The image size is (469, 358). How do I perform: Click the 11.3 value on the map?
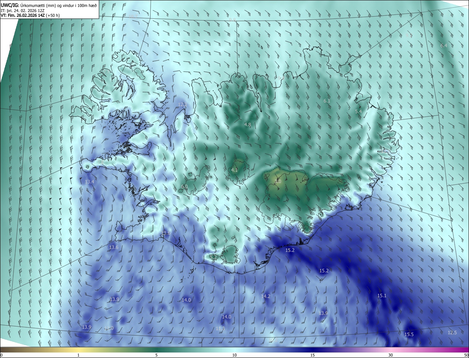[220, 329]
